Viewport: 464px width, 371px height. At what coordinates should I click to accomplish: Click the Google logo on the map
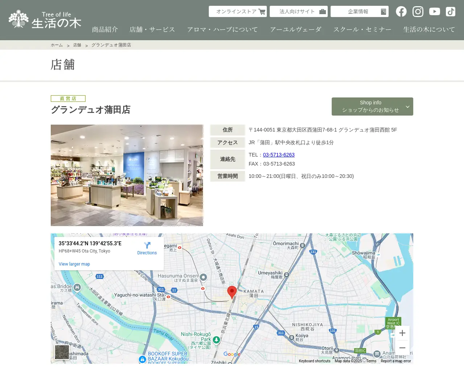[232, 354]
